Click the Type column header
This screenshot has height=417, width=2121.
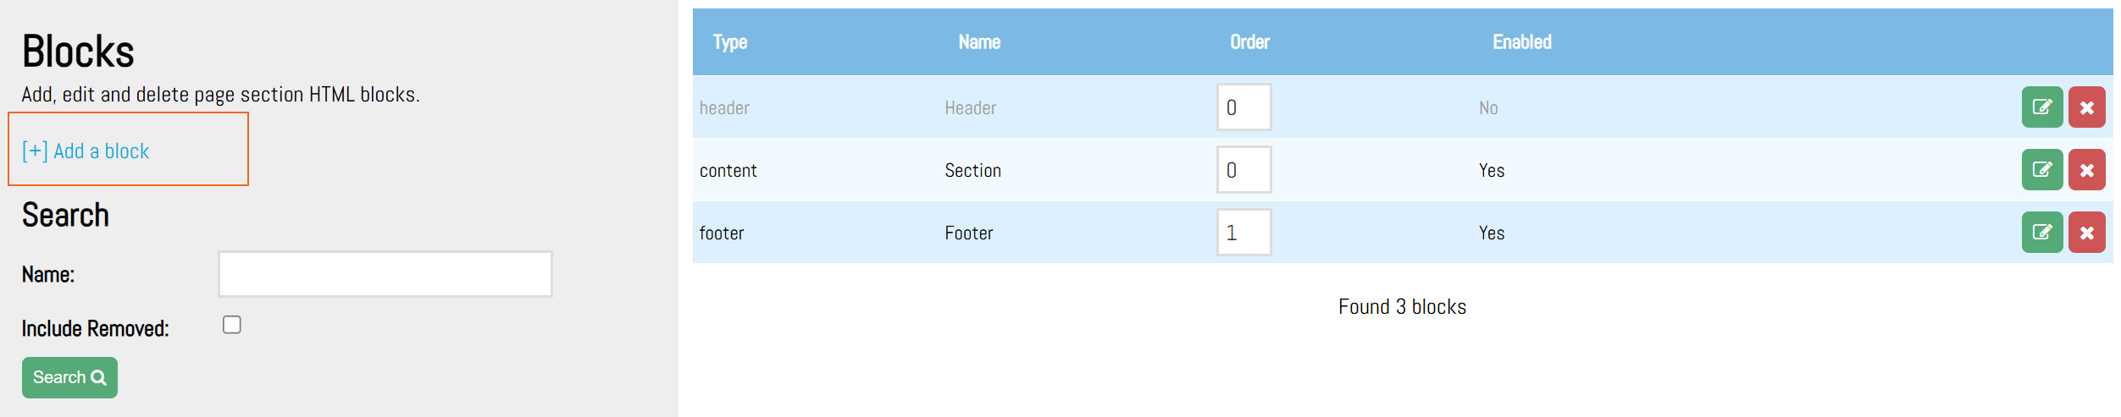[729, 42]
